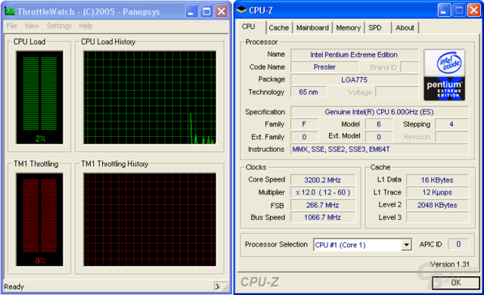
Task: Click the Code Name value Presler
Action: 324,67
